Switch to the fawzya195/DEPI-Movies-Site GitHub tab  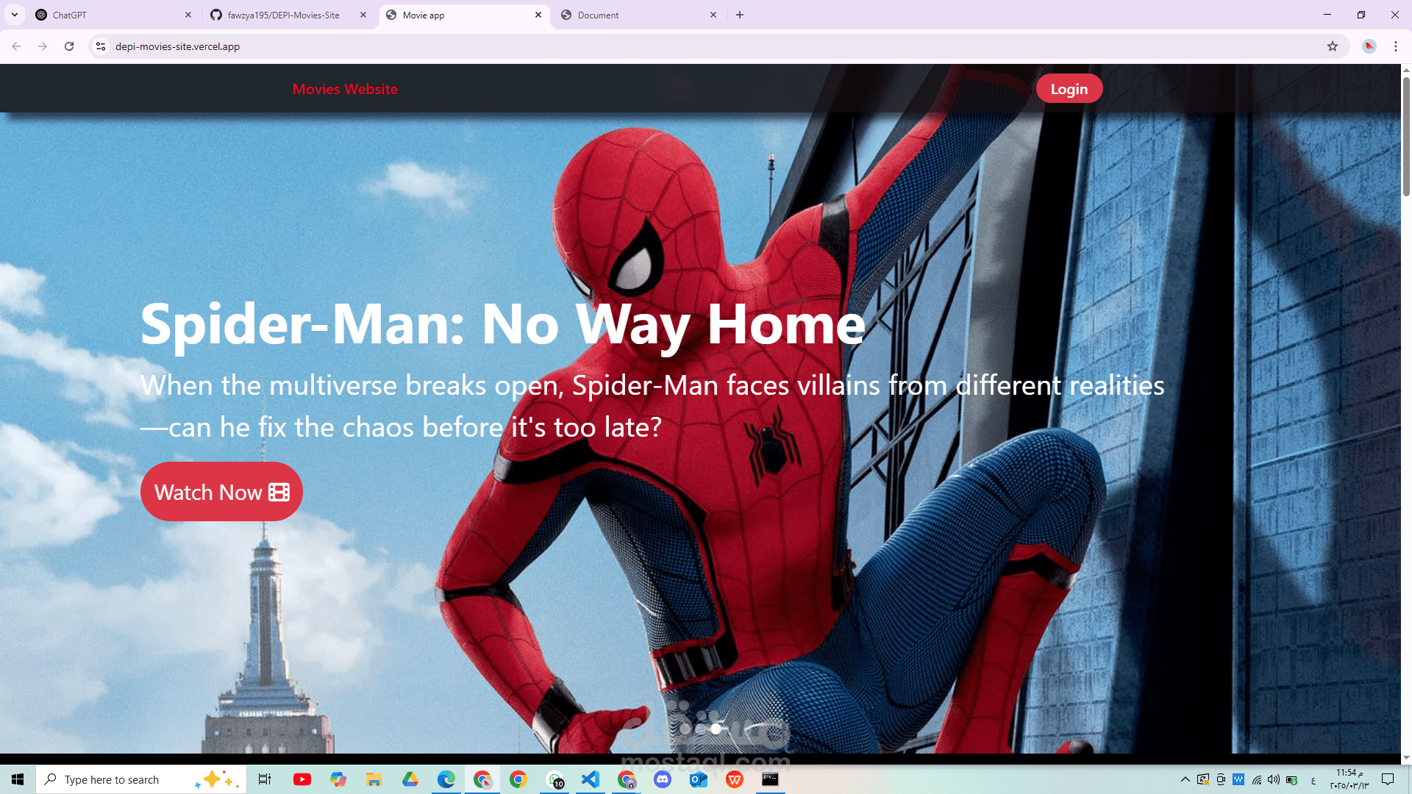pos(283,15)
